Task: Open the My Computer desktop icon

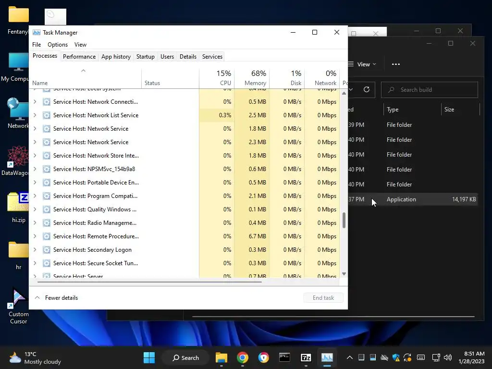Action: click(x=15, y=66)
